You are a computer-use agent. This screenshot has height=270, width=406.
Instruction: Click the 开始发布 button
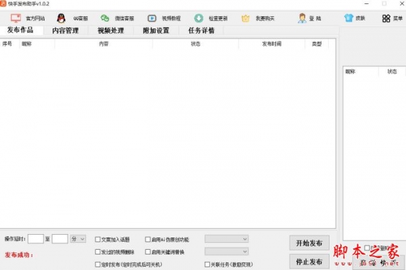(309, 243)
